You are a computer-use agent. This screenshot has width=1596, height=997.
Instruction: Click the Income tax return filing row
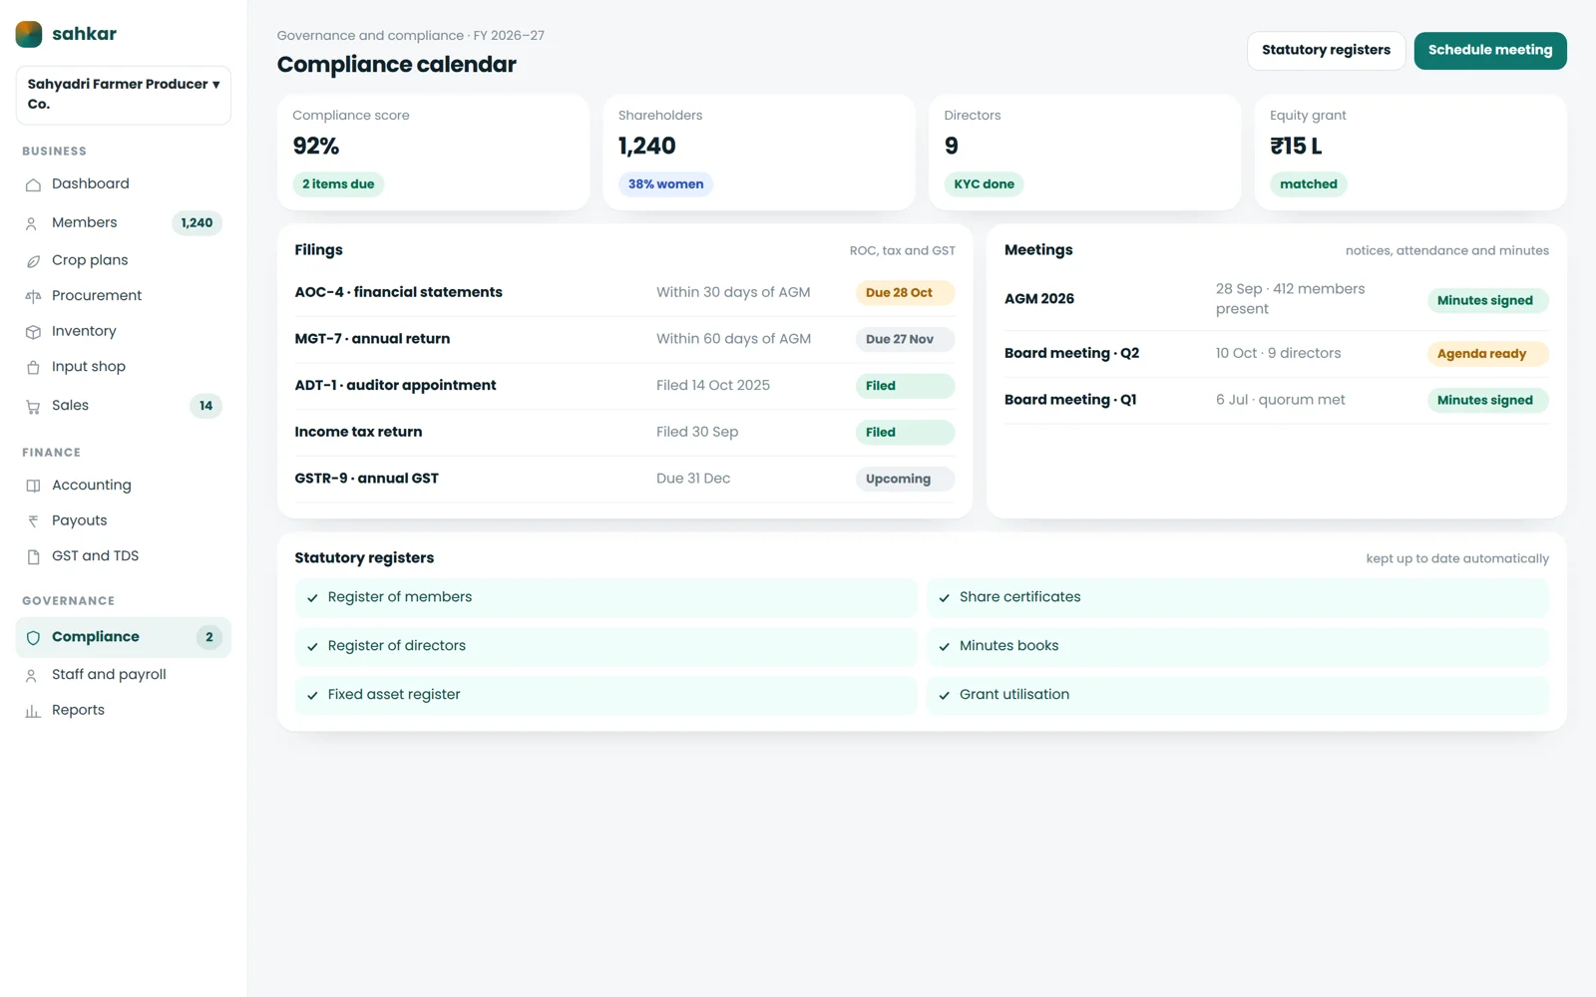click(624, 433)
